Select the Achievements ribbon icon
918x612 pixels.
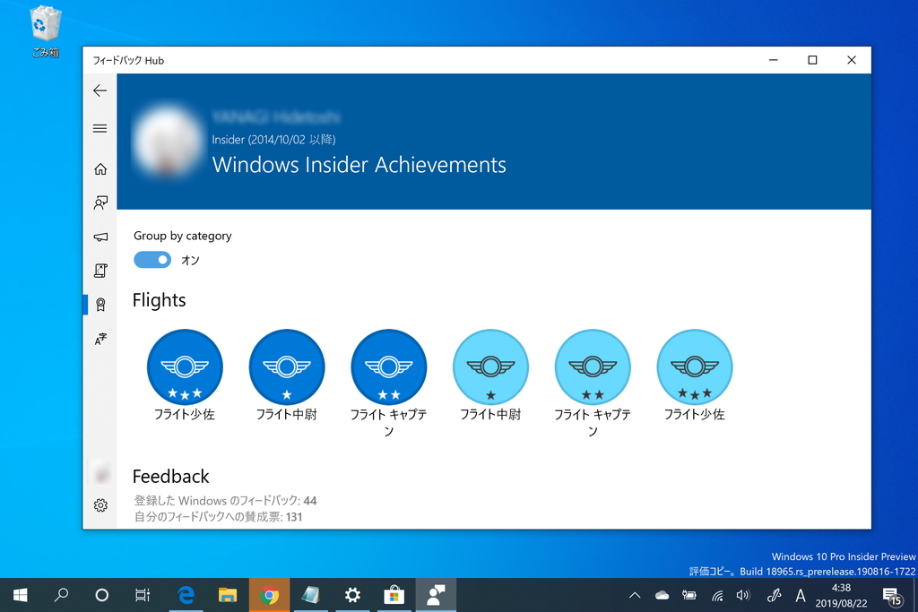tap(100, 304)
